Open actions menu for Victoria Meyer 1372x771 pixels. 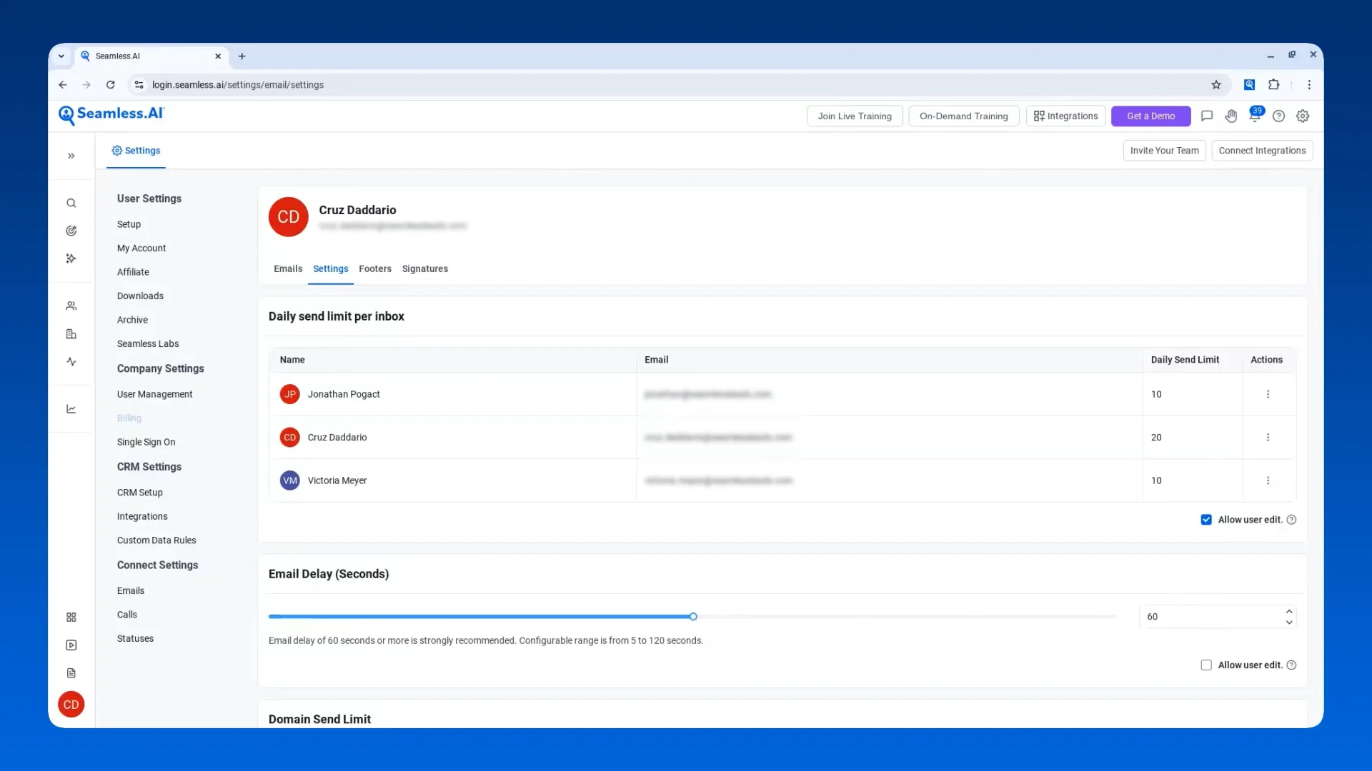coord(1268,480)
